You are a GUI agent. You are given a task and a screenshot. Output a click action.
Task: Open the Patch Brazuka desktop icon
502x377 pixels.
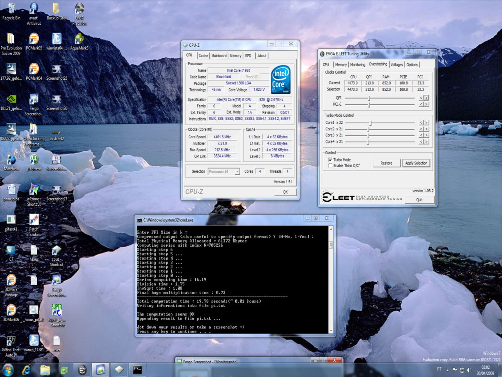(34, 225)
